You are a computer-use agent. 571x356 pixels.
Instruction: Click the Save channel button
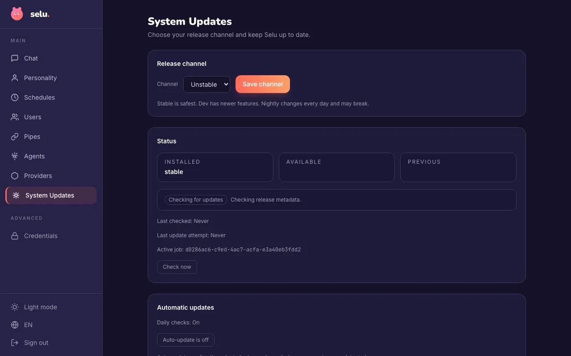point(263,84)
